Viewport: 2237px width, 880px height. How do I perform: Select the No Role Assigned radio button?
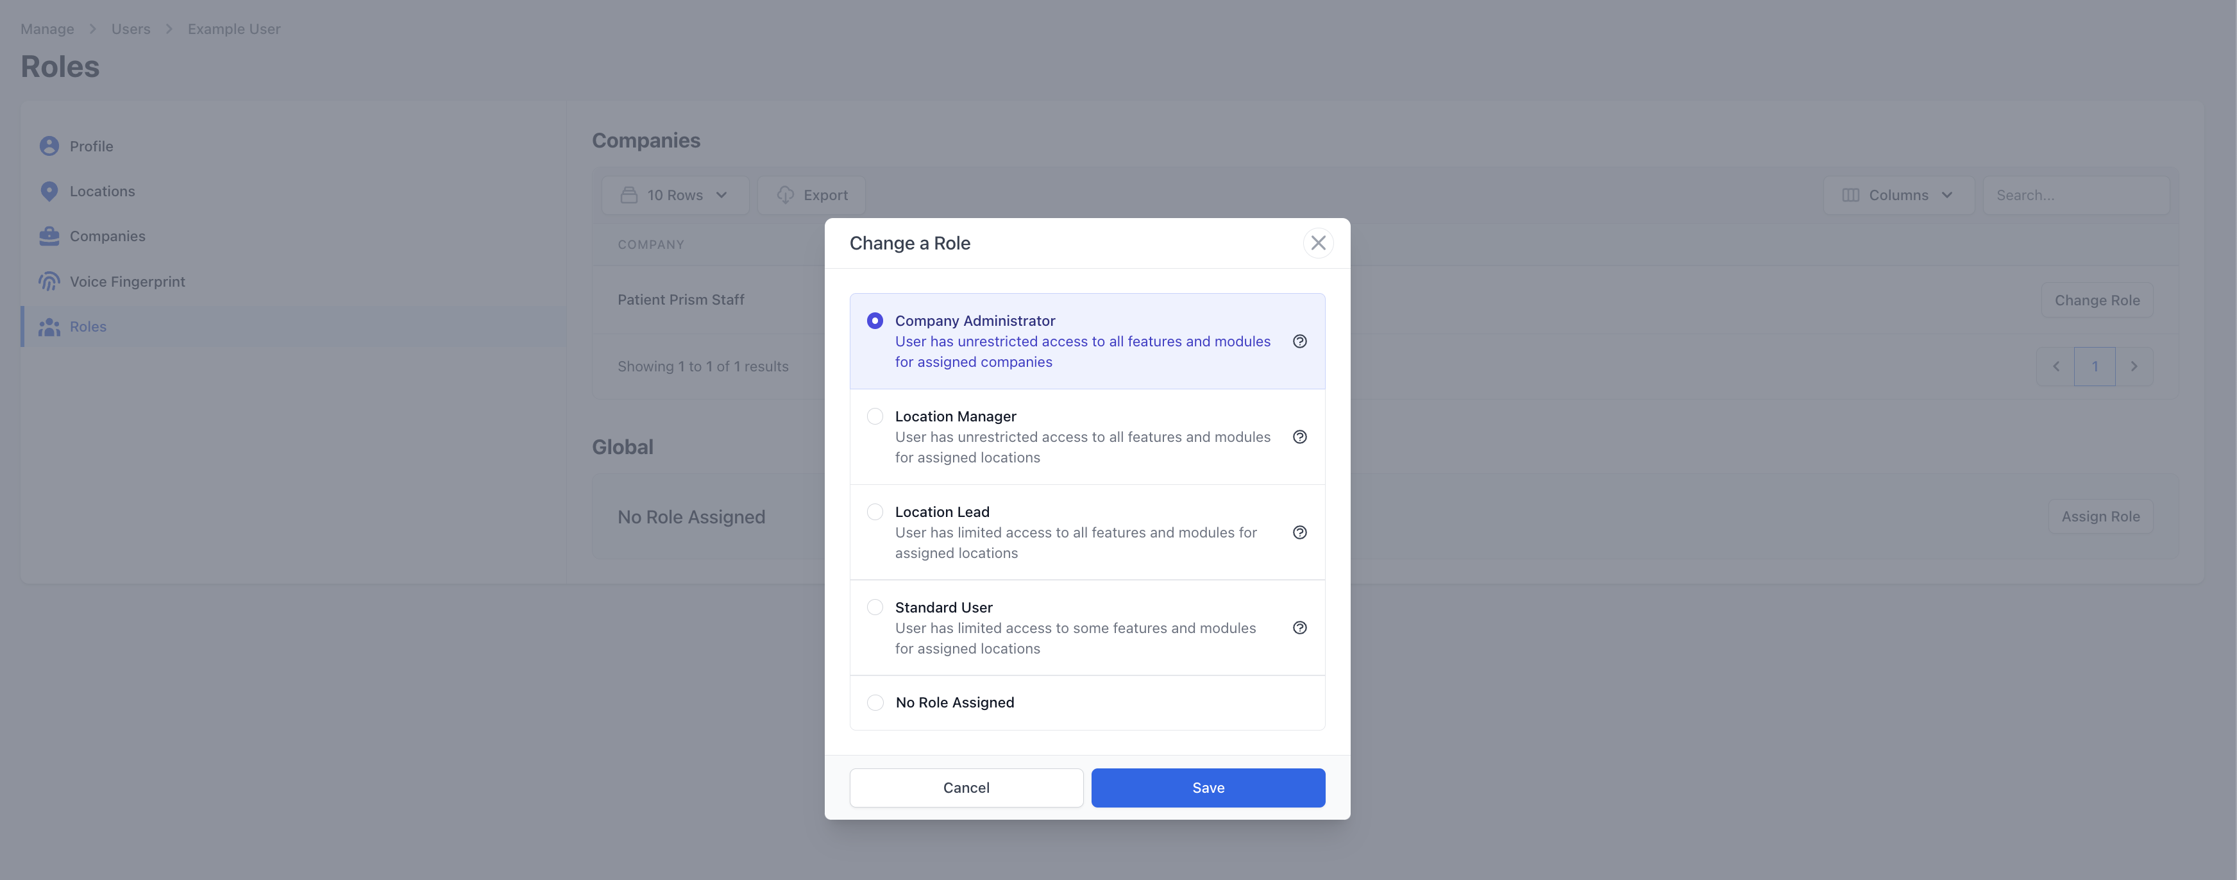click(875, 702)
